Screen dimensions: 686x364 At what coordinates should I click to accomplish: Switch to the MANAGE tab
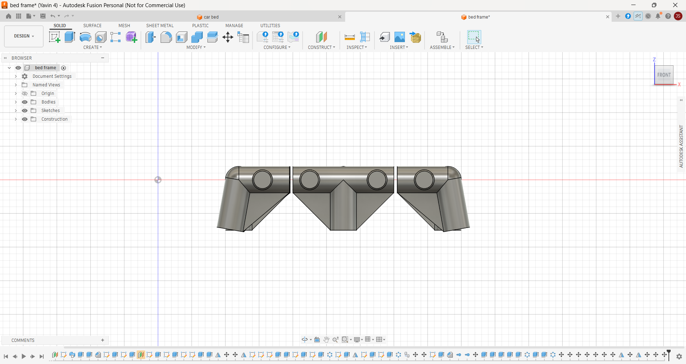pyautogui.click(x=234, y=26)
